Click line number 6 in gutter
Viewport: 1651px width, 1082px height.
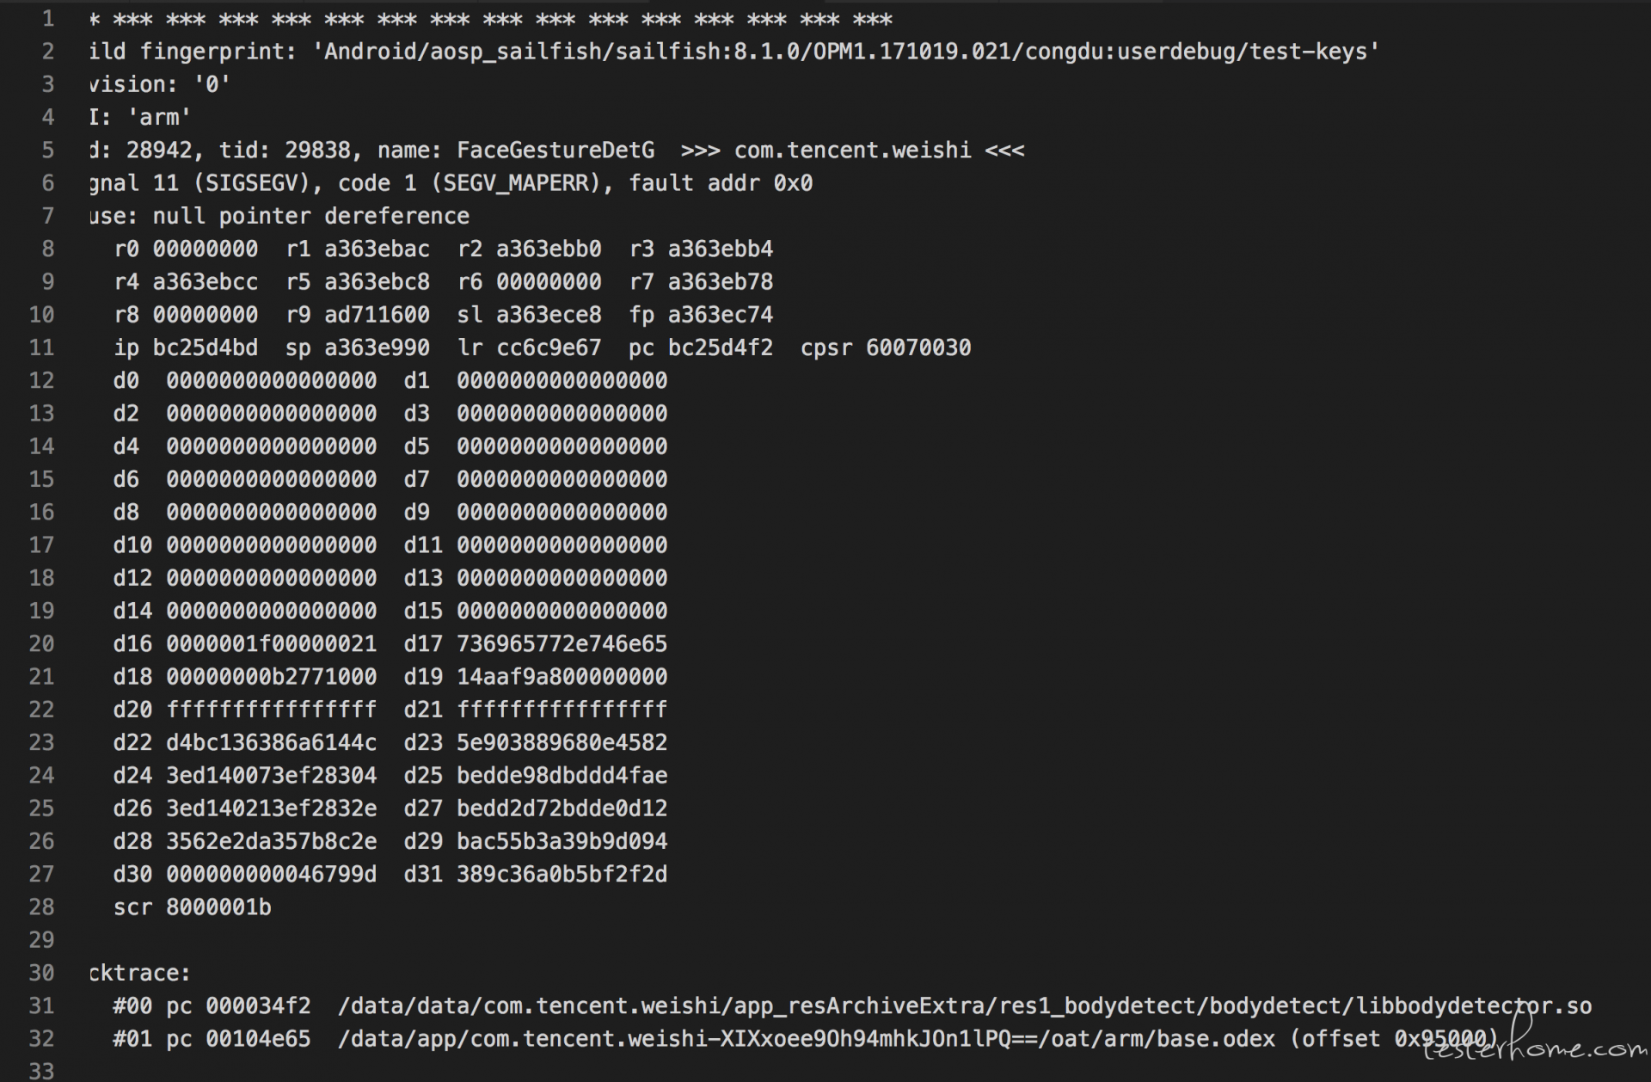coord(48,183)
